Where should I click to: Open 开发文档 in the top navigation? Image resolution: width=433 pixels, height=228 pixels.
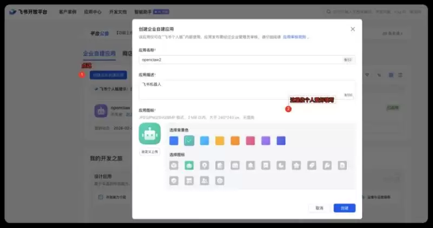(118, 11)
